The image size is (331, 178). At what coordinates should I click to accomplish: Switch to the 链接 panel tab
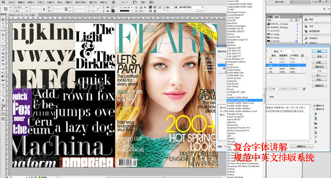277,17
